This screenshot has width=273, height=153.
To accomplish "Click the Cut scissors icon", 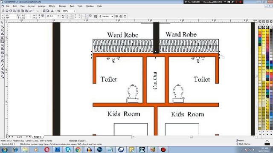I will [19, 11].
